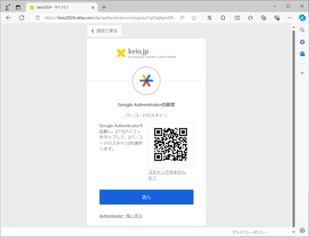
Task: Open a new tab with plus button
Action: coord(104,7)
